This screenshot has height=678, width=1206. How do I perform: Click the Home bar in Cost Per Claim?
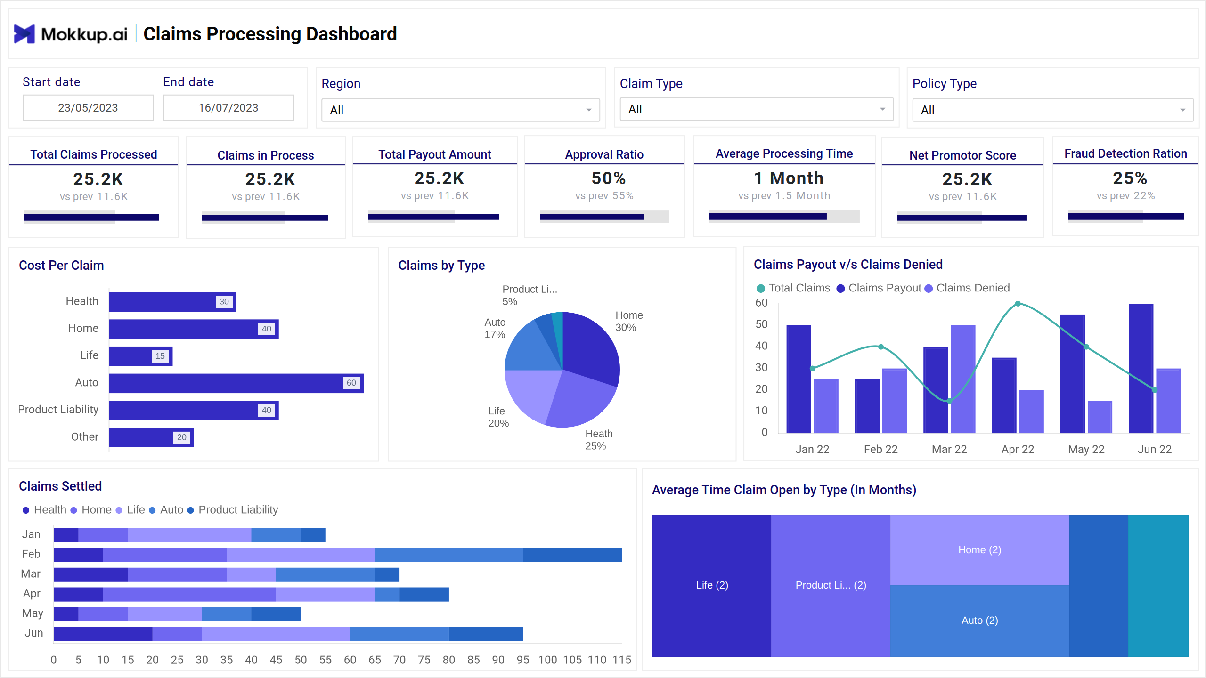coord(194,329)
